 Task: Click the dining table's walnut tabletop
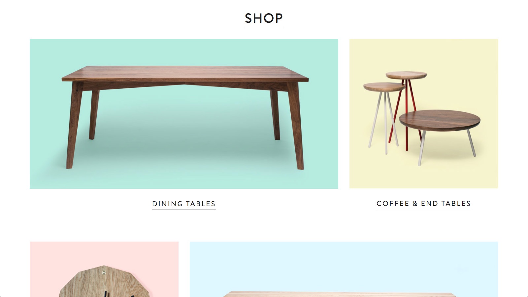tap(185, 74)
